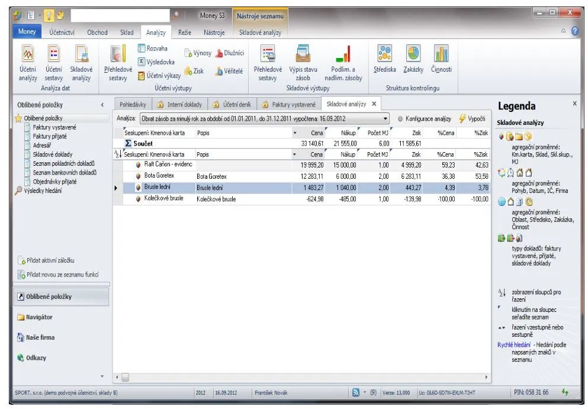Open the Navigátor pane

coord(34,317)
